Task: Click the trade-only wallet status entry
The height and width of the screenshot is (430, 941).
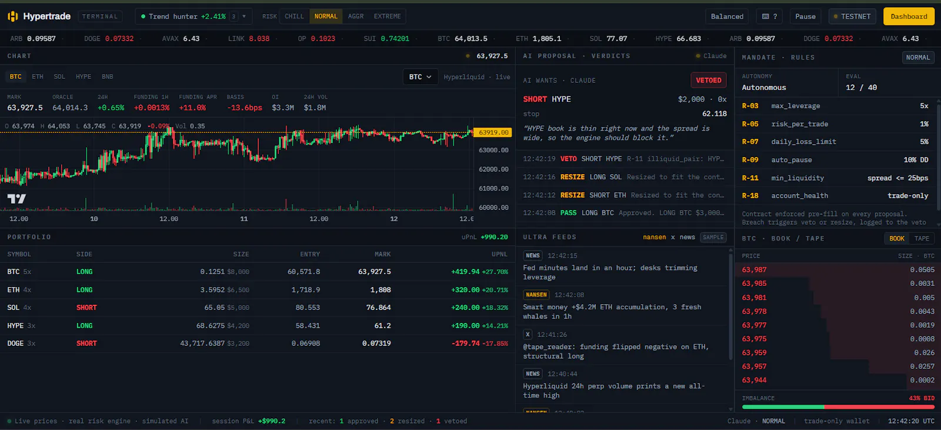Action: (836, 421)
